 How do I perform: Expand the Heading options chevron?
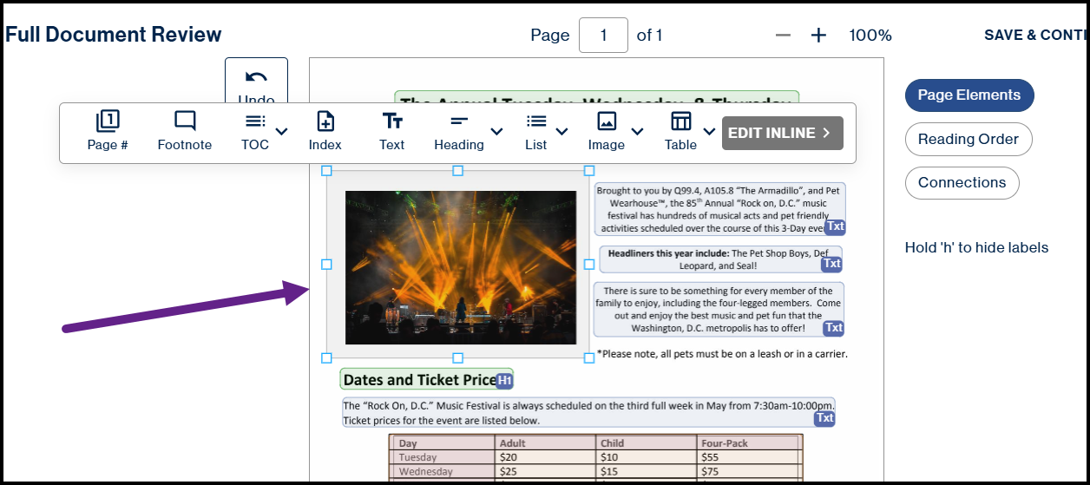point(496,132)
